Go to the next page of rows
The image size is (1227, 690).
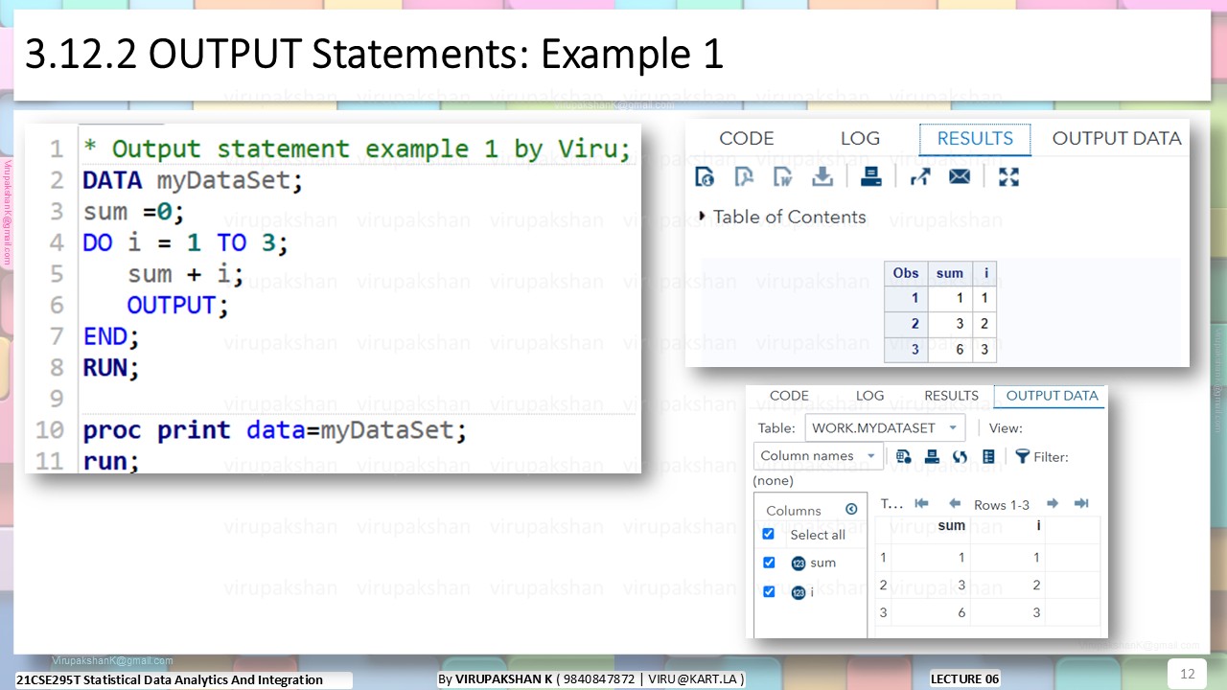pyautogui.click(x=1052, y=504)
